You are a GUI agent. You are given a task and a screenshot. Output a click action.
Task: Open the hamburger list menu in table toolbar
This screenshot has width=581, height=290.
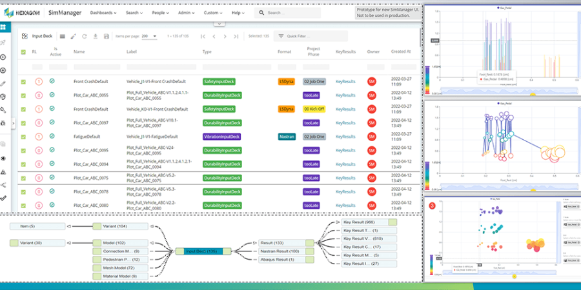62,36
